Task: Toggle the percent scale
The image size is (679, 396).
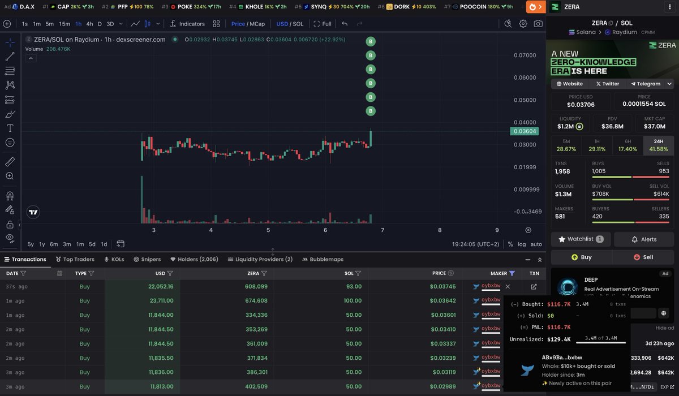Action: pos(510,244)
